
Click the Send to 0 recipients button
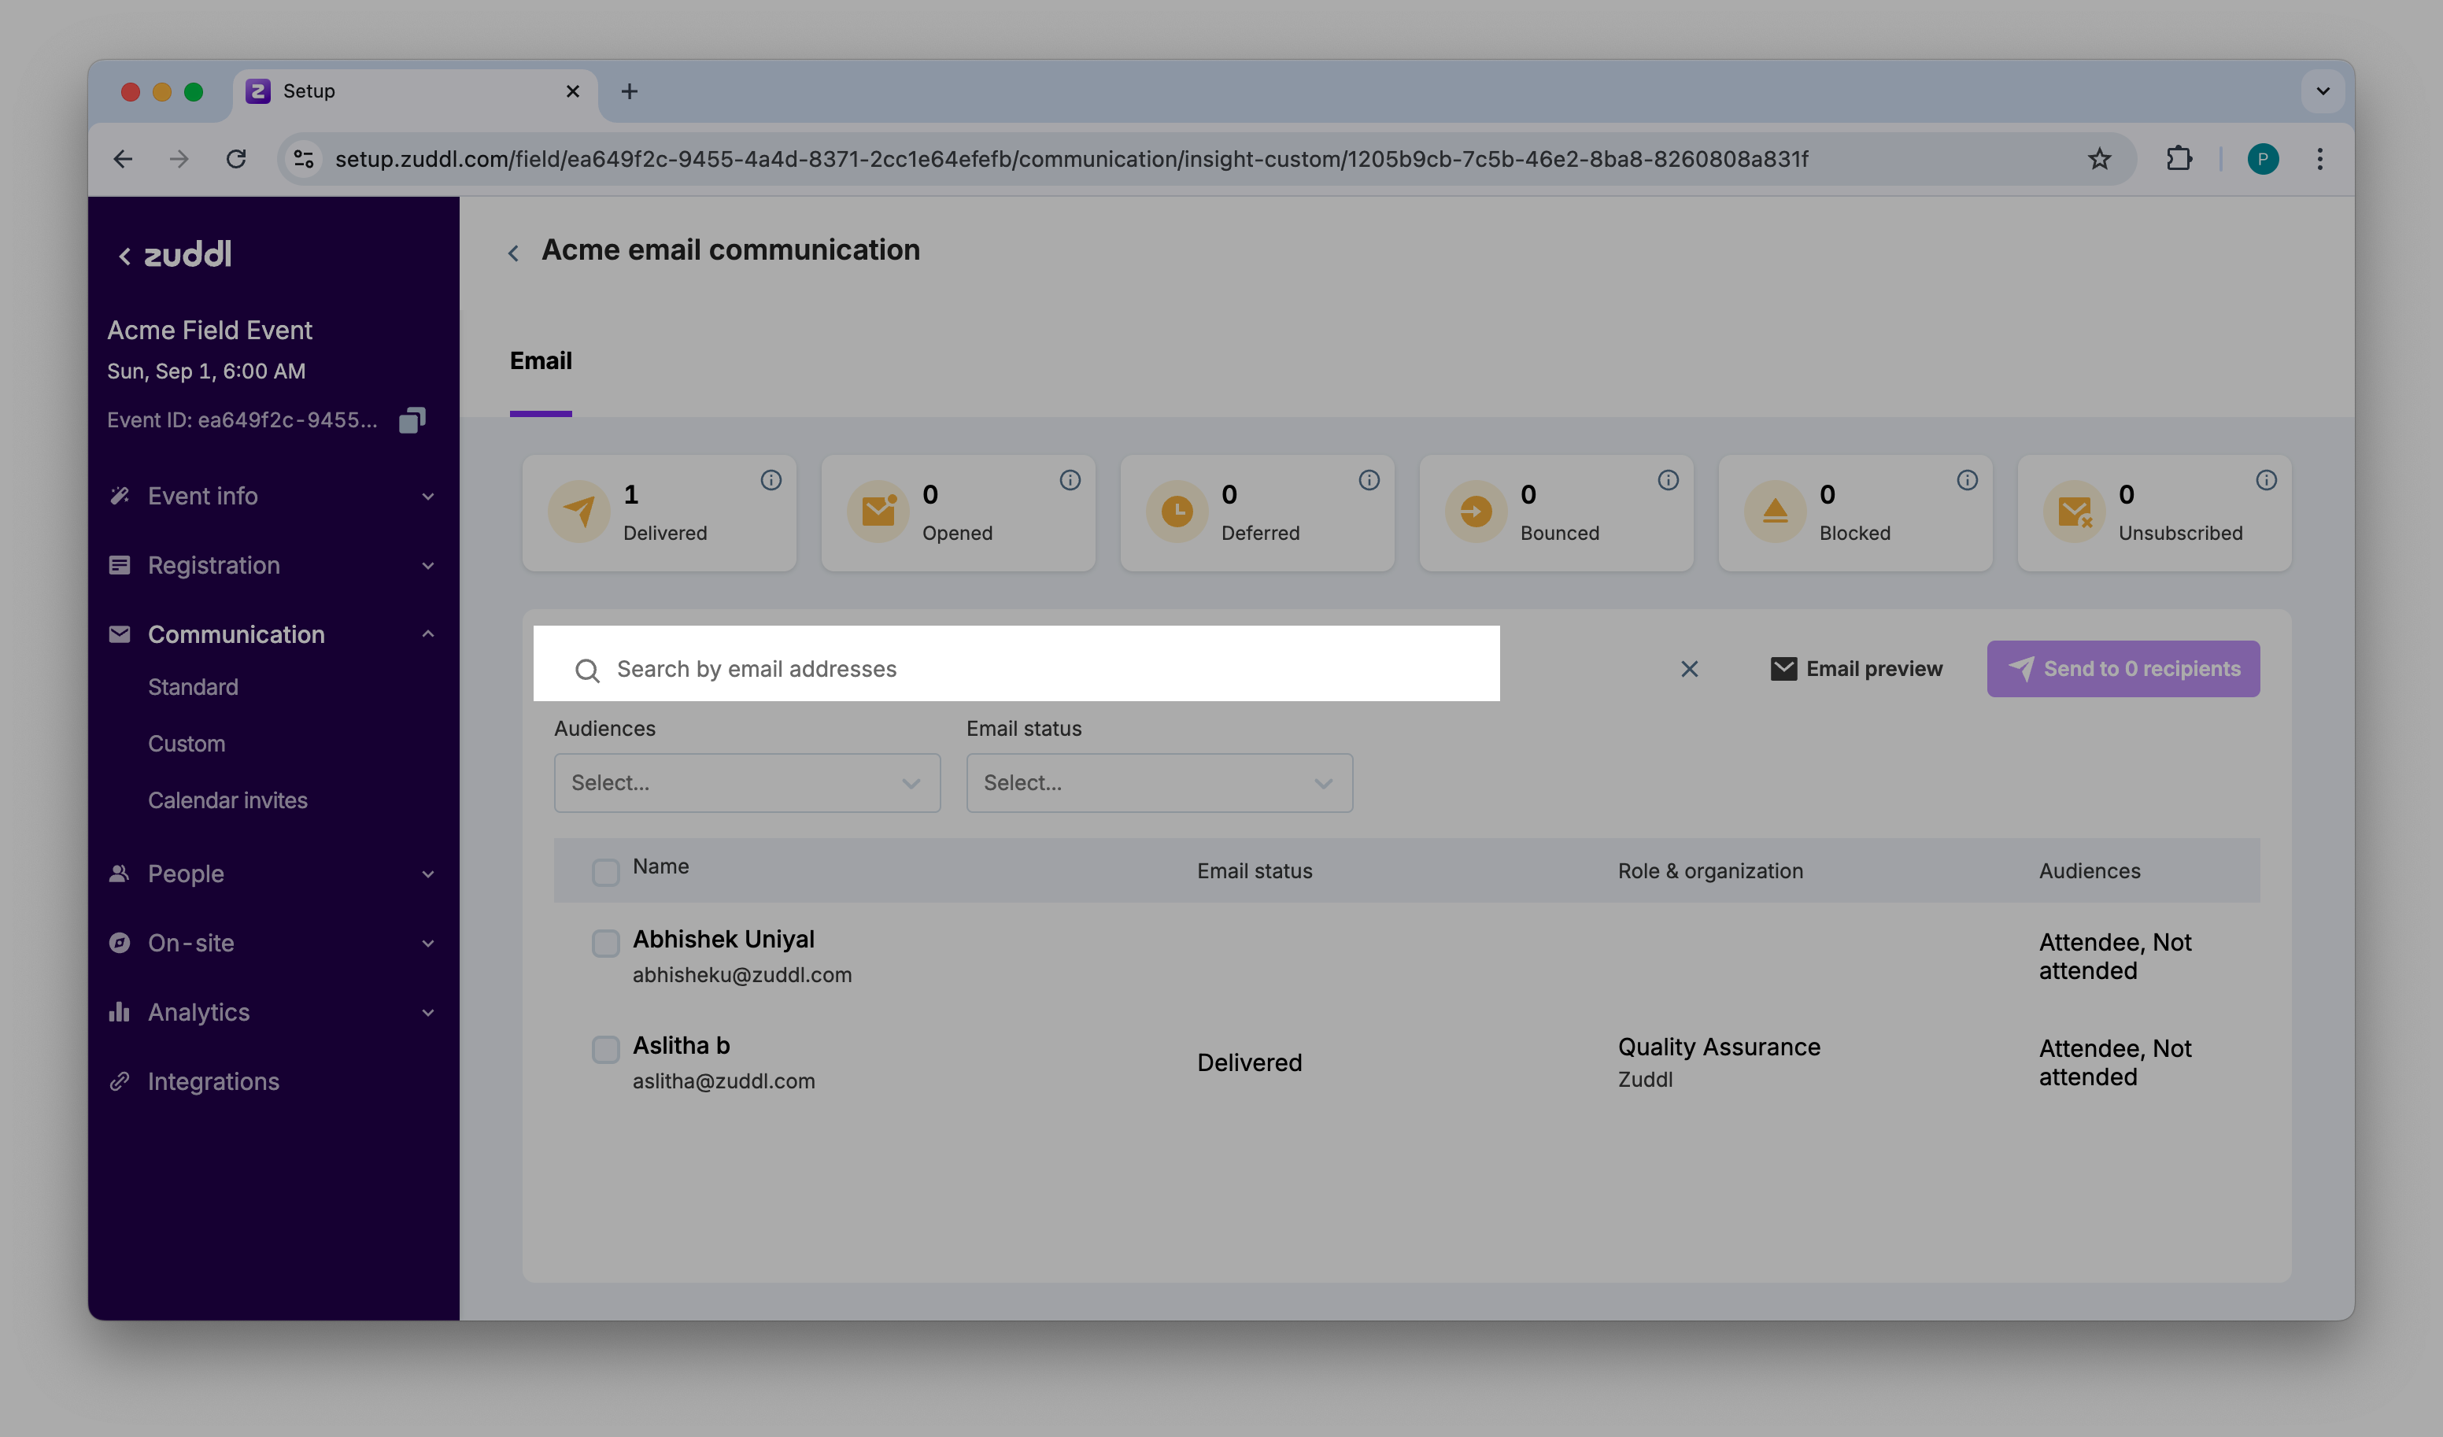pyautogui.click(x=2123, y=669)
